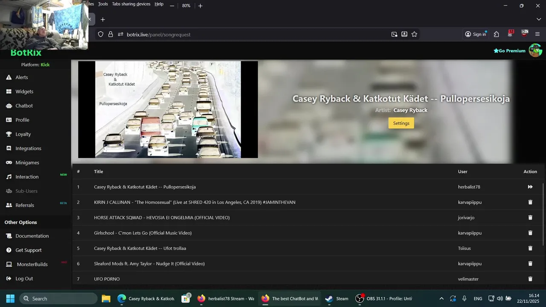Delete the Girlschool song request
Image resolution: width=546 pixels, height=307 pixels.
[x=530, y=233]
